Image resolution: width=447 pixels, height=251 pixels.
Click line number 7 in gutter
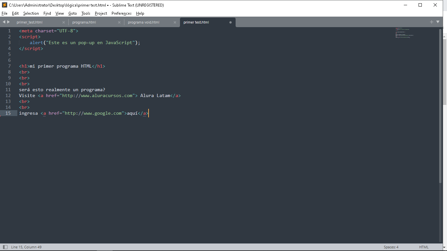tap(9, 66)
